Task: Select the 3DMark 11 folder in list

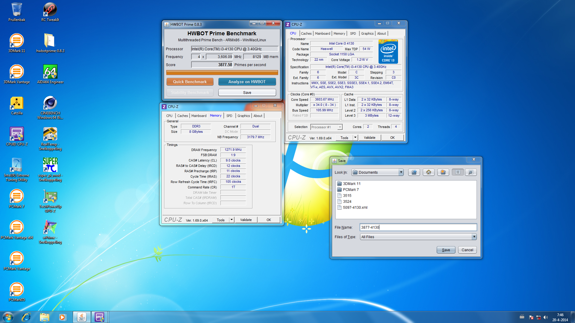Action: point(349,184)
